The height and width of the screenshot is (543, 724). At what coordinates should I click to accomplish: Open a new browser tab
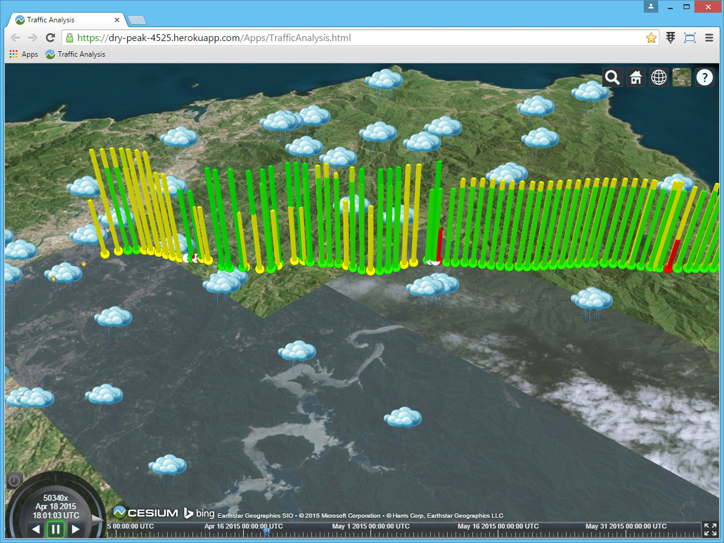[x=137, y=21]
